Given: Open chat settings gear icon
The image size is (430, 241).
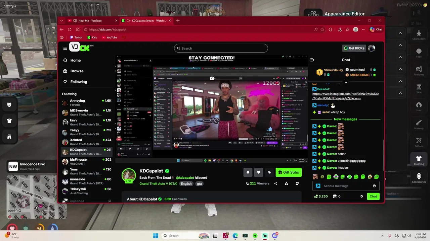Looking at the screenshot, I should 361,196.
